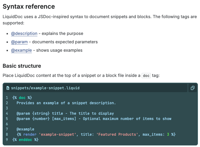The image size is (200, 147).
Task: Click the '@param {number} [max_items]' code line
Action: [x=94, y=119]
